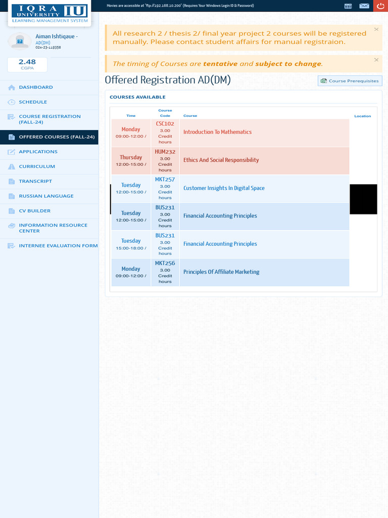Click the Information Resource Center book icon
Image resolution: width=388 pixels, height=518 pixels.
[x=12, y=226]
